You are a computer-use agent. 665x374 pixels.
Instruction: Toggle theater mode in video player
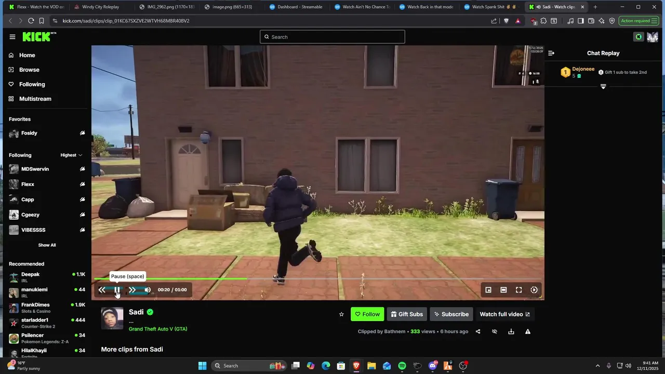(x=503, y=290)
